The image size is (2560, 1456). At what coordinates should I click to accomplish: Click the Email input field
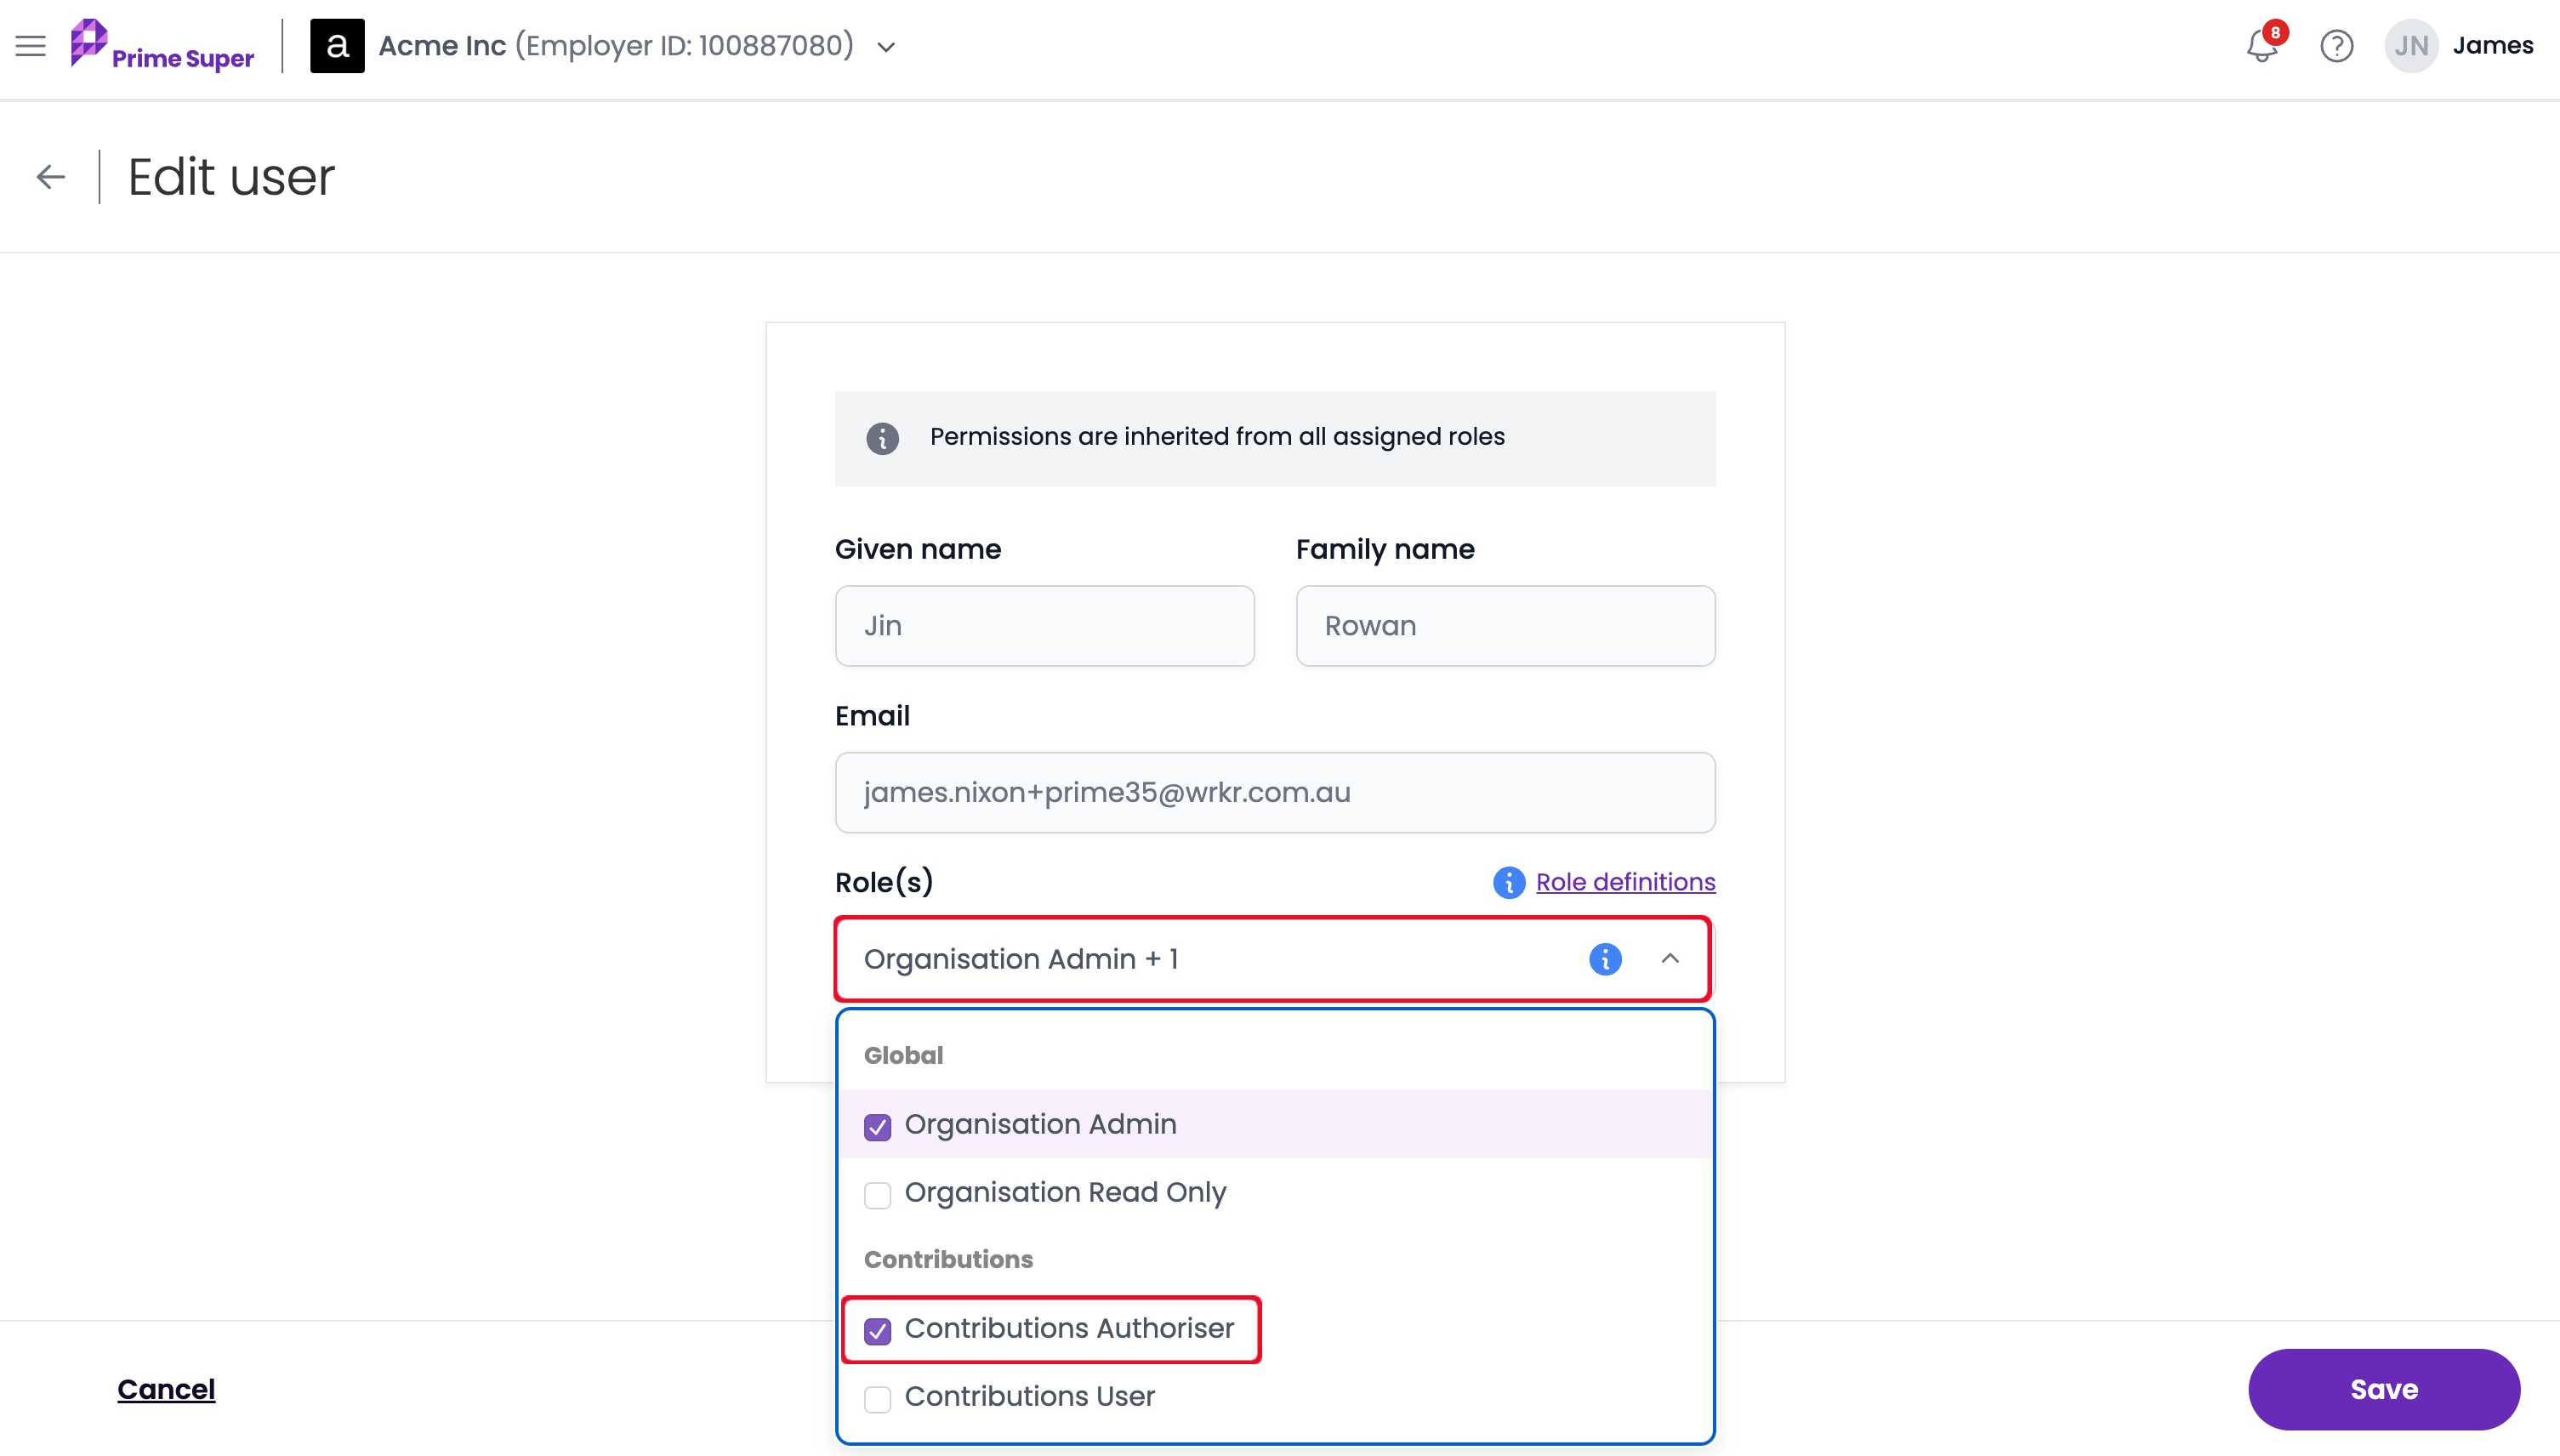[x=1275, y=792]
